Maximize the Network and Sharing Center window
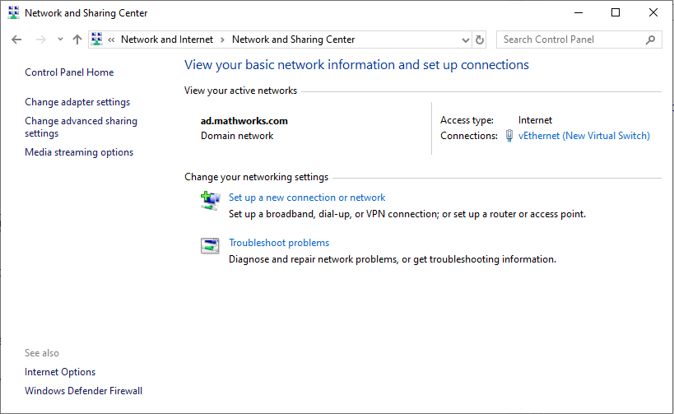The width and height of the screenshot is (674, 414). (616, 13)
